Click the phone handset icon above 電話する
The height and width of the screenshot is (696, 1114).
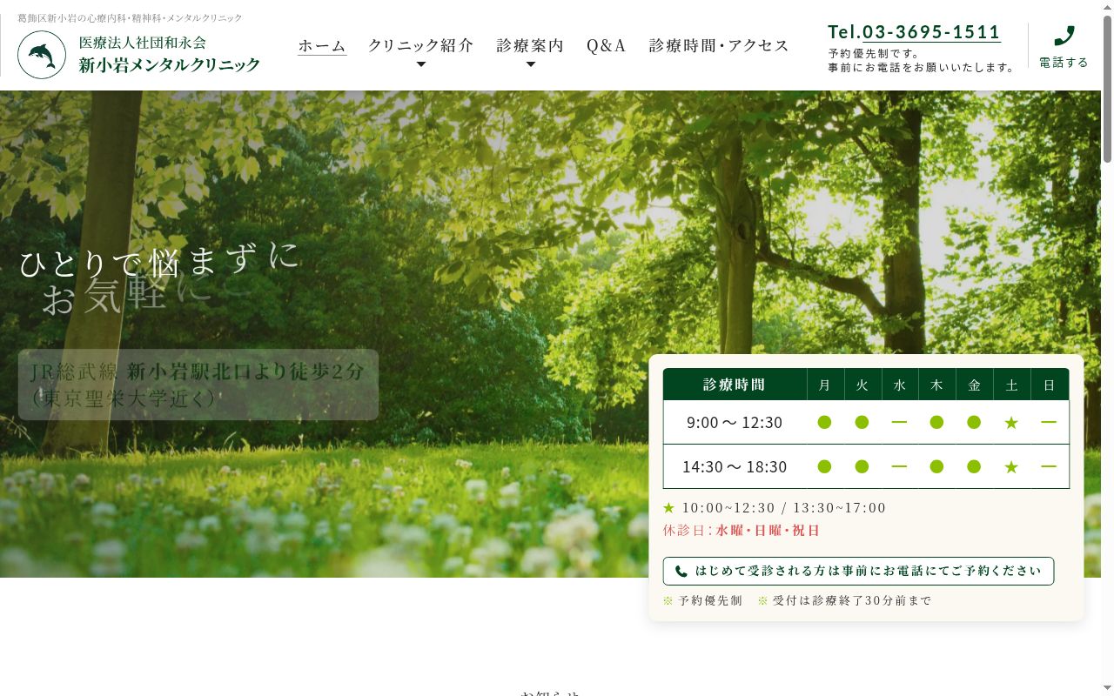[x=1064, y=36]
